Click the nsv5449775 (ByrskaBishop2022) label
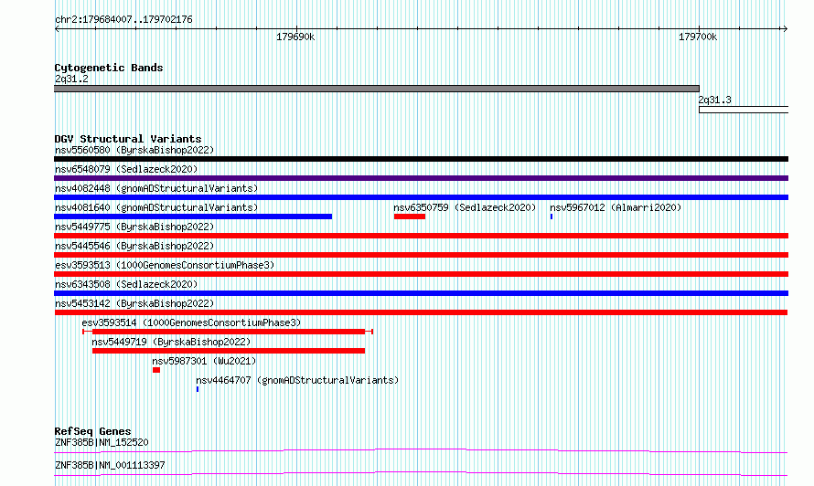The width and height of the screenshot is (814, 486). click(x=134, y=227)
